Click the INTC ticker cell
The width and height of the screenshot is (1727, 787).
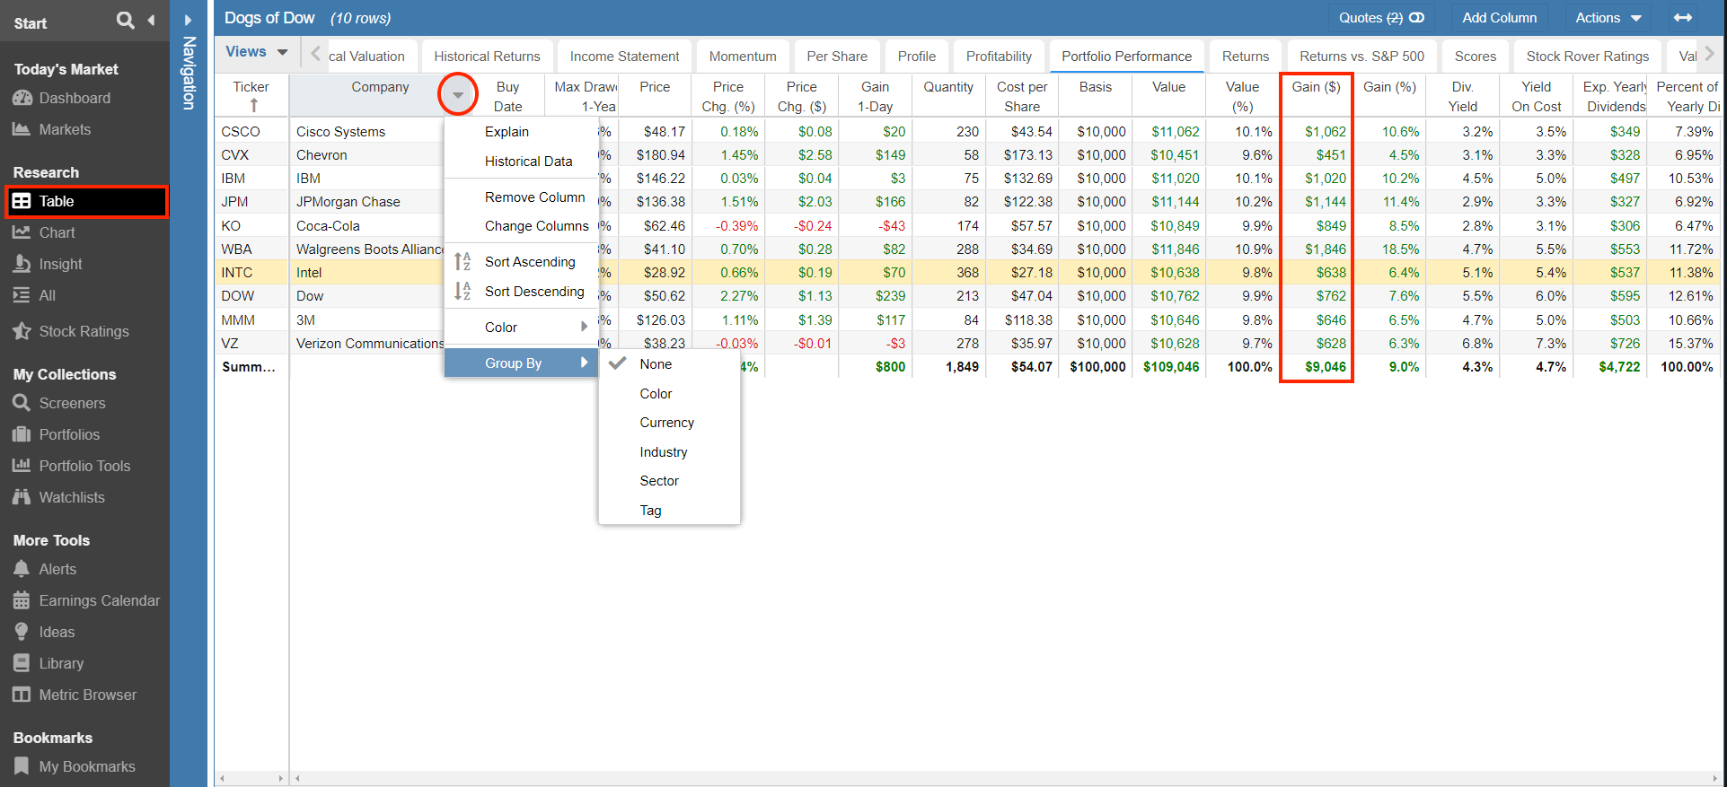(x=251, y=273)
